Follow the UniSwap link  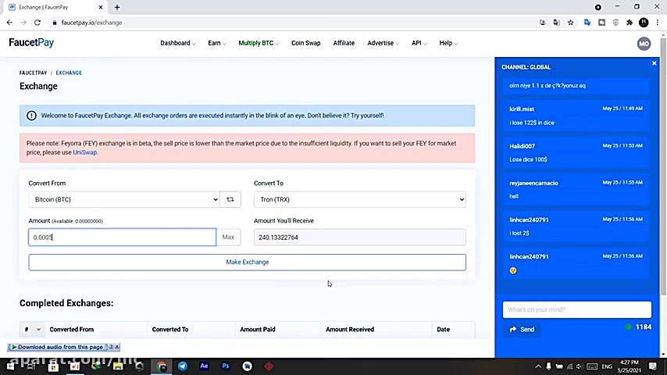84,152
